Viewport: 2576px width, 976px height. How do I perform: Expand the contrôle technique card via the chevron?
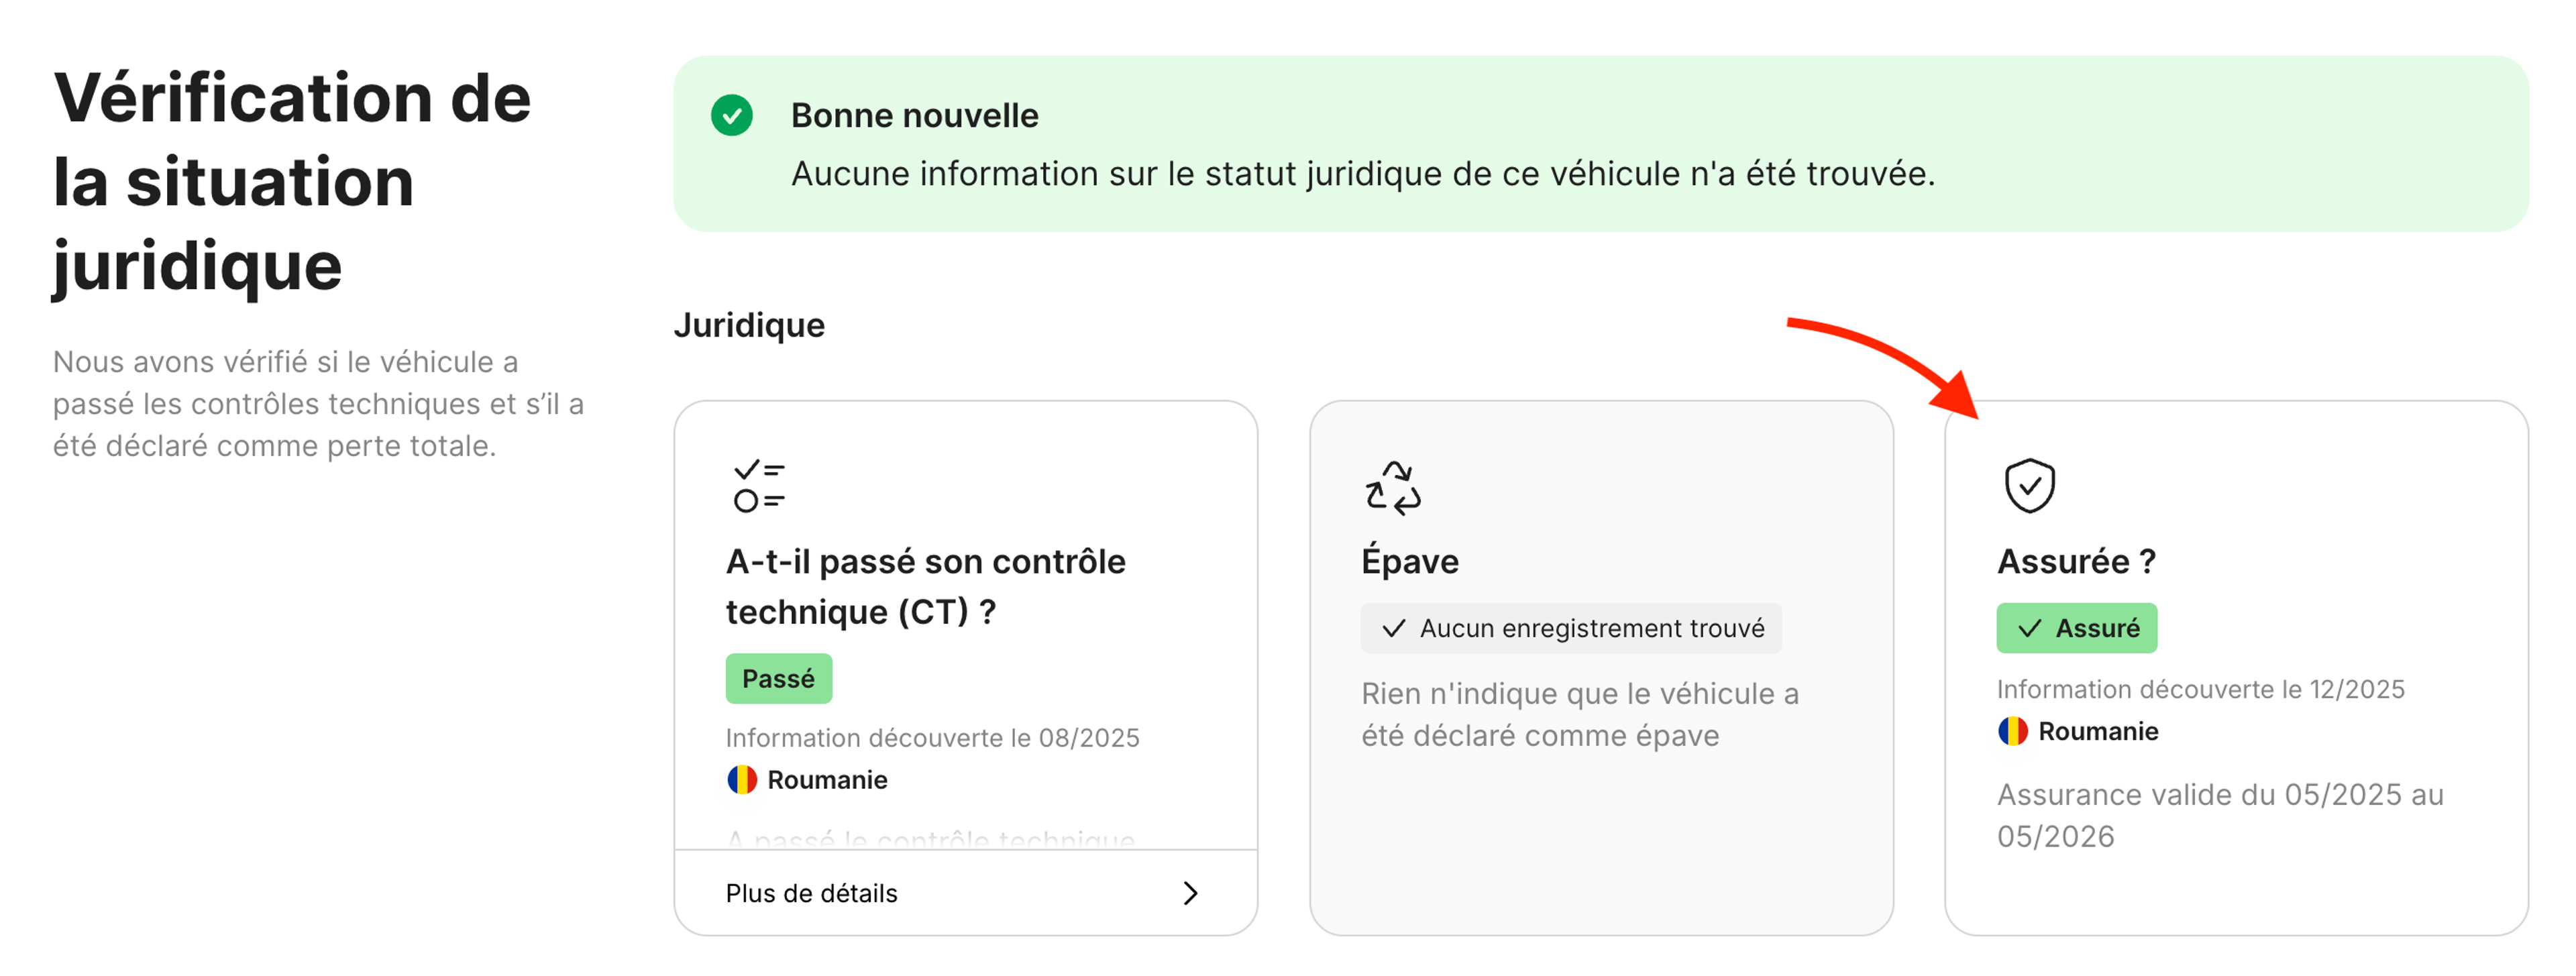point(1190,893)
